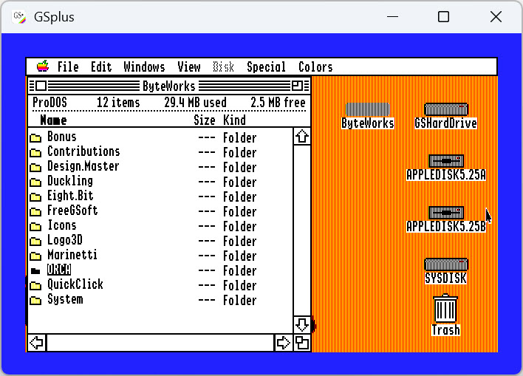The image size is (523, 376).
Task: Click the System folder name
Action: pyautogui.click(x=65, y=299)
